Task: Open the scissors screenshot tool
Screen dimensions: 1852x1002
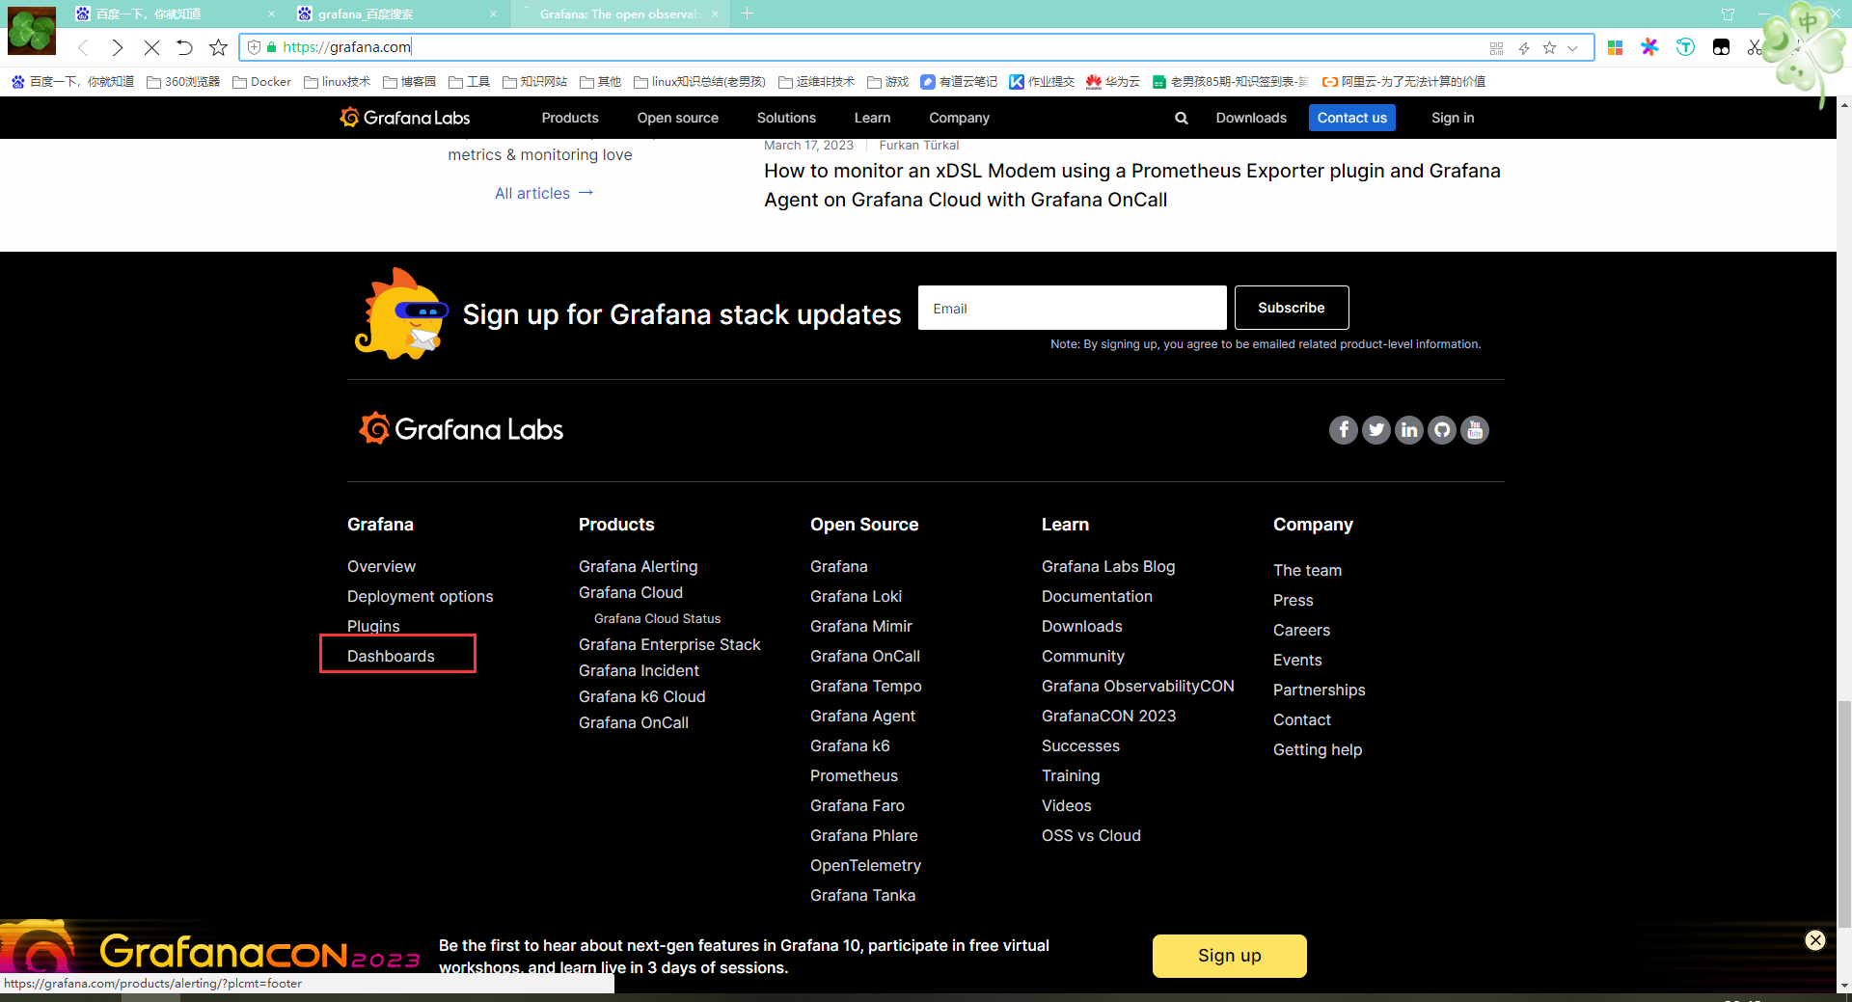Action: [x=1755, y=47]
